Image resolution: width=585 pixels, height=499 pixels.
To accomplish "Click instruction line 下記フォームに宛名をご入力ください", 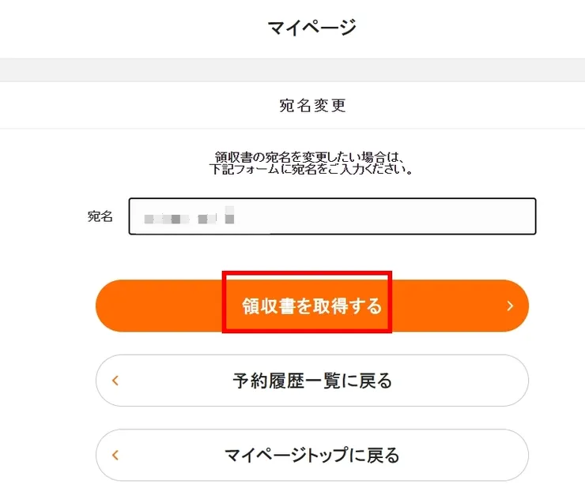I will pyautogui.click(x=313, y=169).
